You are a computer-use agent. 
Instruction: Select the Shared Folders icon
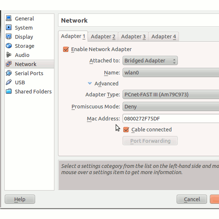click(8, 92)
